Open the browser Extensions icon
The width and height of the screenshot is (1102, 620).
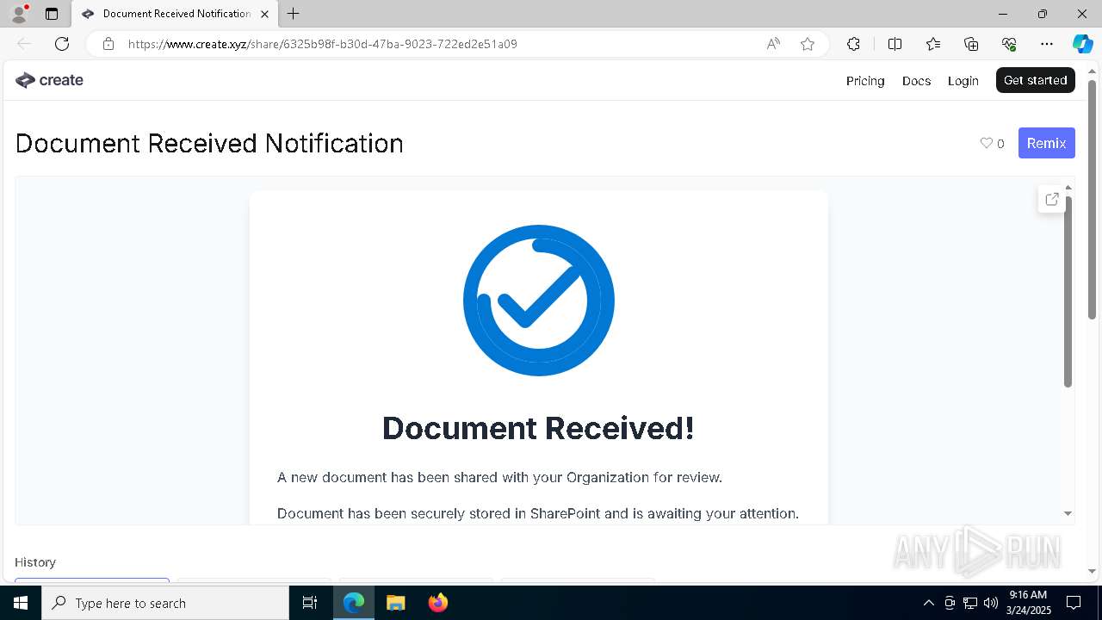pyautogui.click(x=853, y=44)
